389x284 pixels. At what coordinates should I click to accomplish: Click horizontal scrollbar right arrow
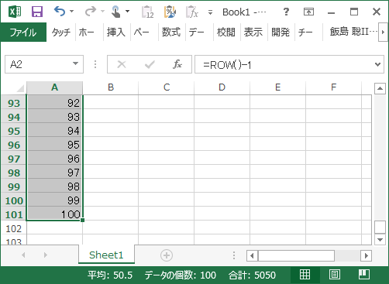366,255
